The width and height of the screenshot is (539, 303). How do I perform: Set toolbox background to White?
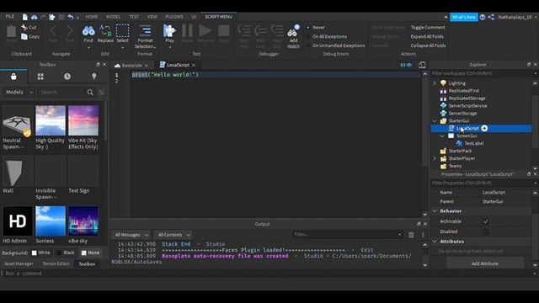tap(41, 252)
